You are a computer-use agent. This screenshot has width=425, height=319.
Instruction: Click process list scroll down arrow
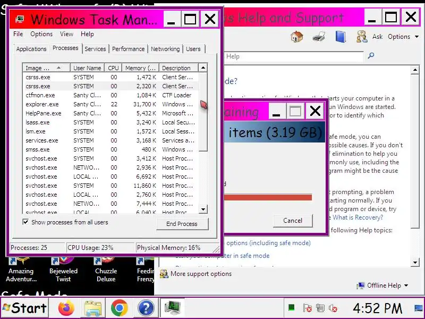point(203,209)
